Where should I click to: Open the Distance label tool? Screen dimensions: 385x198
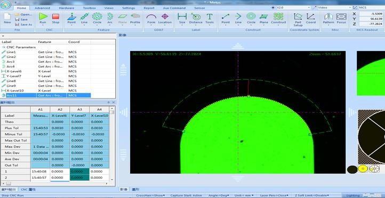pyautogui.click(x=196, y=19)
